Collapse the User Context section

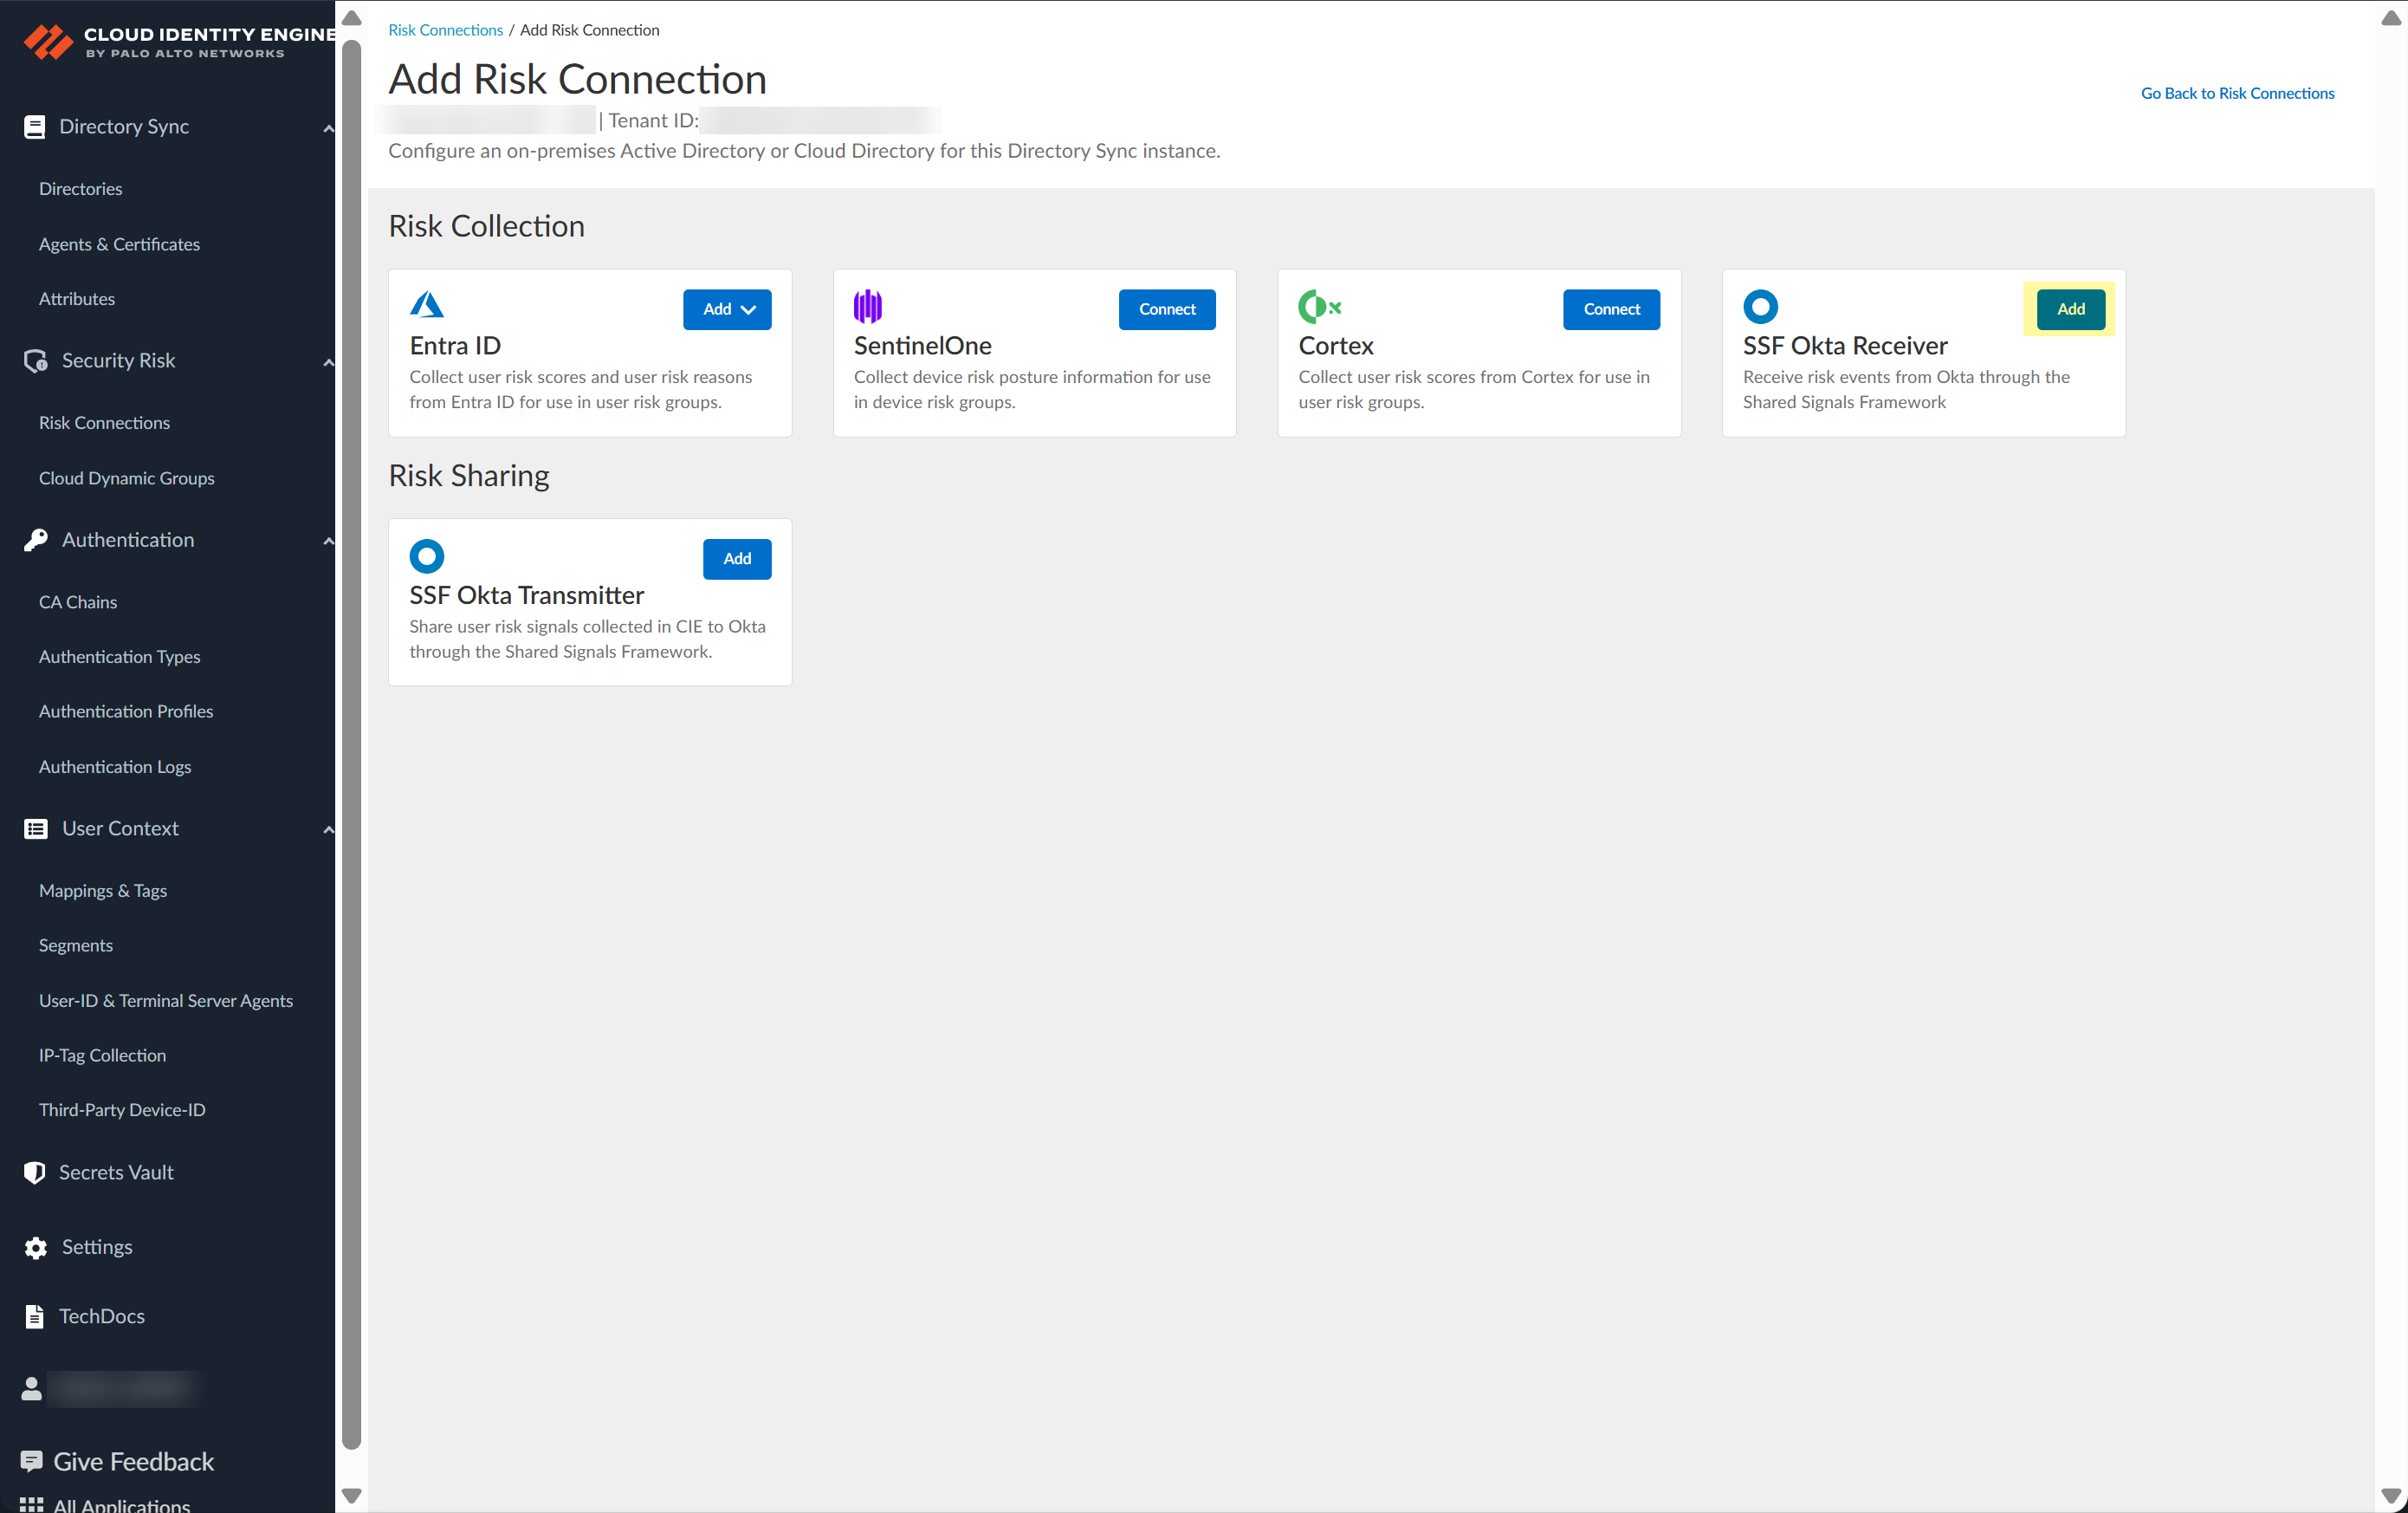click(328, 829)
